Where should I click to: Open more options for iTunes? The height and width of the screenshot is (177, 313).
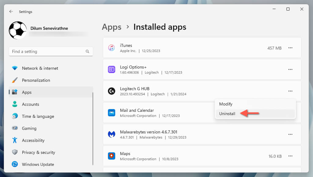click(290, 48)
